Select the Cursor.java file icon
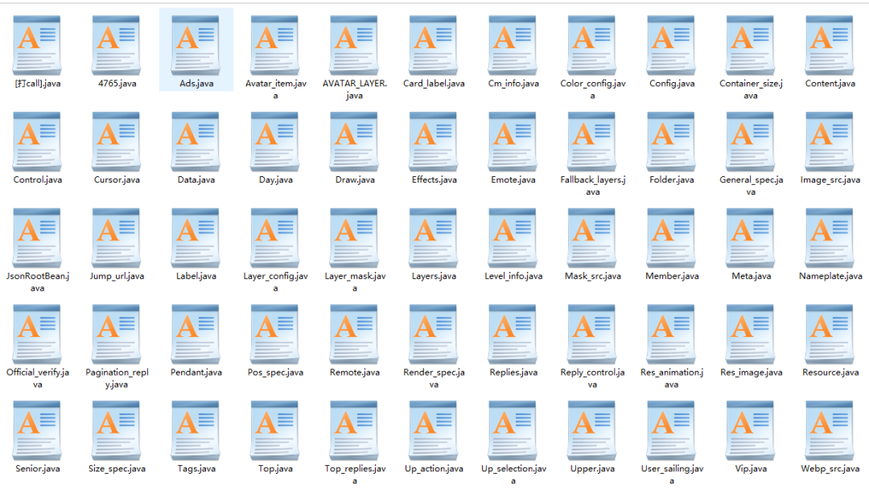The image size is (869, 502). [117, 142]
